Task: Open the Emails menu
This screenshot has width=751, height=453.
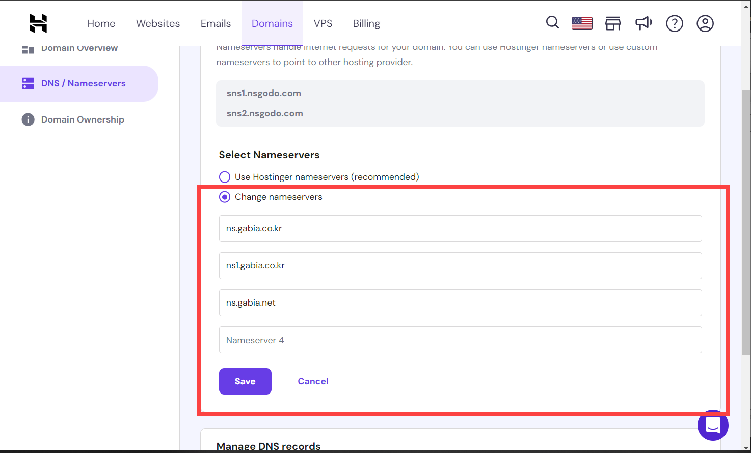Action: pos(216,23)
